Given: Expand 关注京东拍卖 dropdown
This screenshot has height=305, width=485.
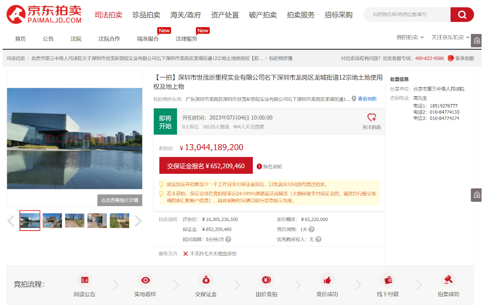Looking at the screenshot, I should pos(451,37).
